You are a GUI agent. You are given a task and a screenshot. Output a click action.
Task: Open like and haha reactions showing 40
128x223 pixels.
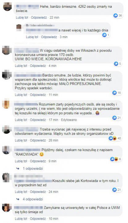(x=115, y=138)
